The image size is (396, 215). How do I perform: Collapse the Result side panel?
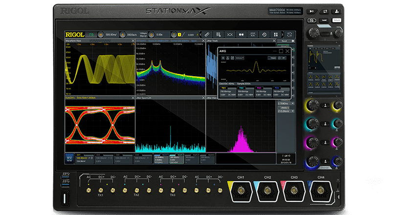[x=293, y=41]
